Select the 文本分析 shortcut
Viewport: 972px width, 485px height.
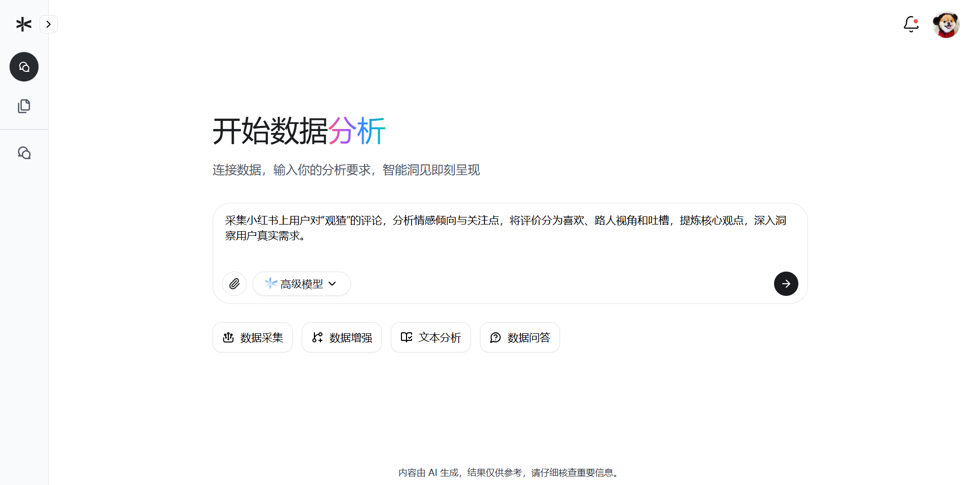pos(431,337)
